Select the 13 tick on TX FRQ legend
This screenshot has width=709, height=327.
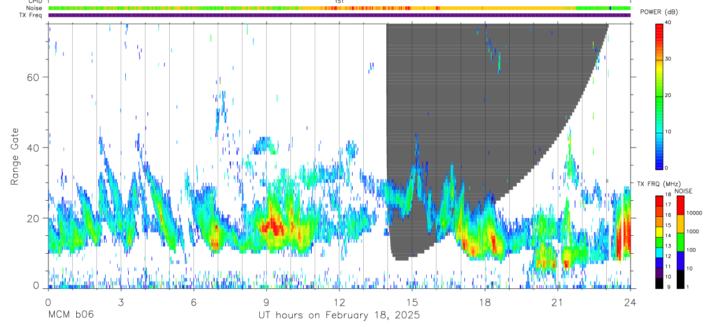click(x=669, y=246)
